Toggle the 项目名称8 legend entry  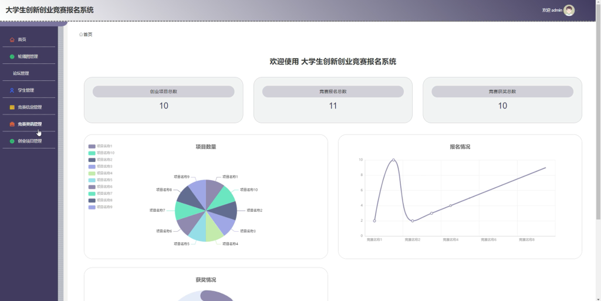(x=100, y=200)
